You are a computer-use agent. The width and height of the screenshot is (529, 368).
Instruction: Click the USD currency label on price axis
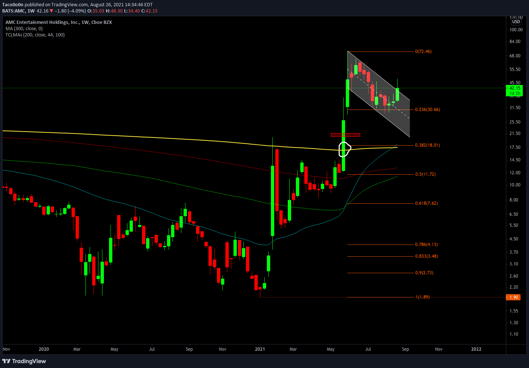click(x=516, y=22)
